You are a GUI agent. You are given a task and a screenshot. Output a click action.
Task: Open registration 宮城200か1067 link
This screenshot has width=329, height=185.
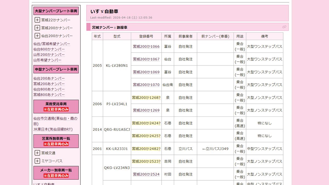[x=146, y=59]
